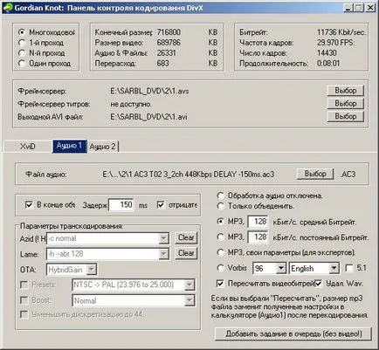Open the Boost Normal dropdown

coord(189,300)
